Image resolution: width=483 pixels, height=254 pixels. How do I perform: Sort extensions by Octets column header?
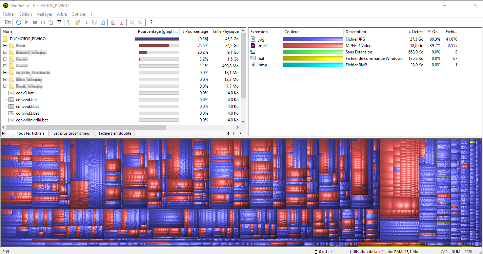tap(416, 32)
